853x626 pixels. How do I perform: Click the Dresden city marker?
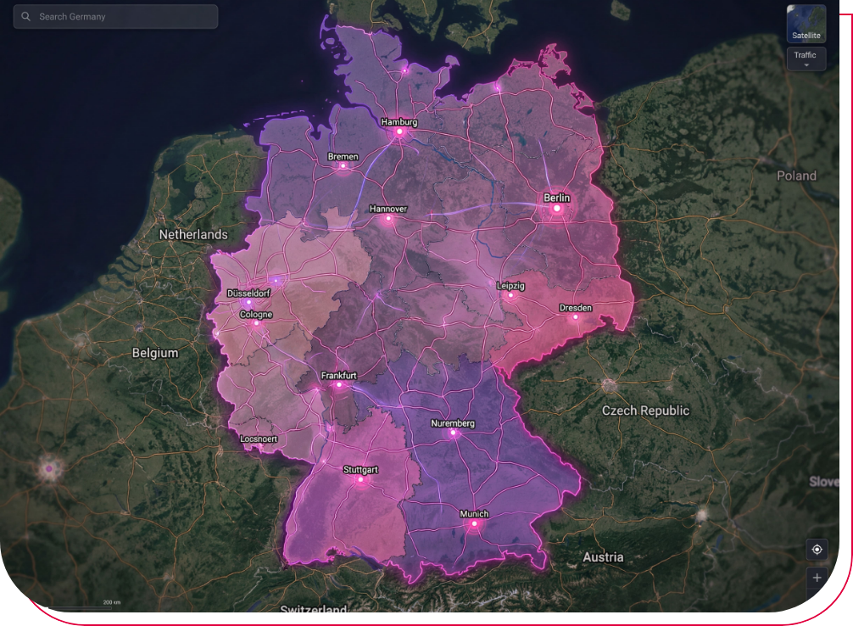(576, 317)
